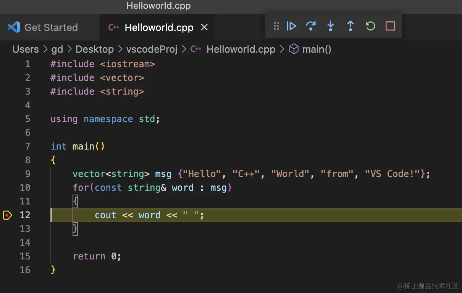This screenshot has width=462, height=293.
Task: Open the vscodeProj breadcrumb segment
Action: [x=152, y=49]
